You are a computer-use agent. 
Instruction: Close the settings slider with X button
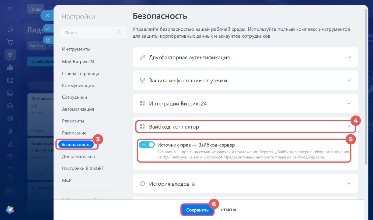[47, 15]
